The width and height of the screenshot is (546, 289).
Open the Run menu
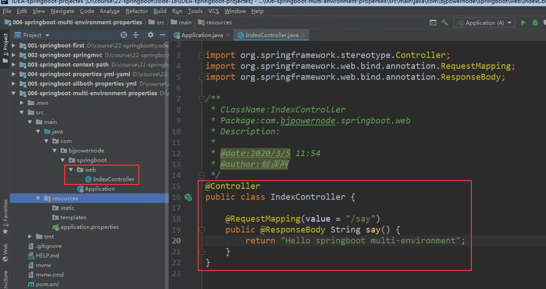click(x=177, y=11)
